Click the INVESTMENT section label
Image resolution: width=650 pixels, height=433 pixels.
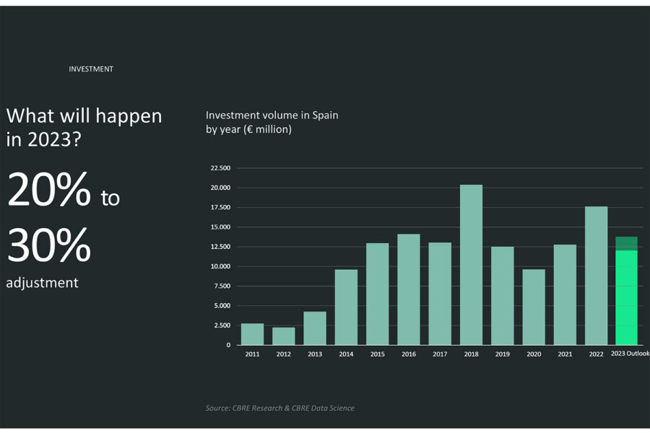click(91, 69)
